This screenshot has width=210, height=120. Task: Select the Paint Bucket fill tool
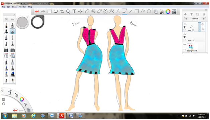[x=6, y=56]
